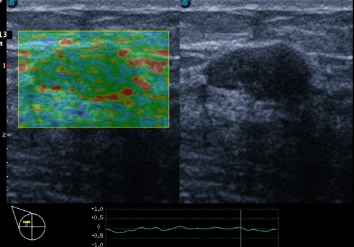The height and width of the screenshot is (247, 354).
Task: Click the +1.0 axis label of strain graph
Action: (x=97, y=209)
